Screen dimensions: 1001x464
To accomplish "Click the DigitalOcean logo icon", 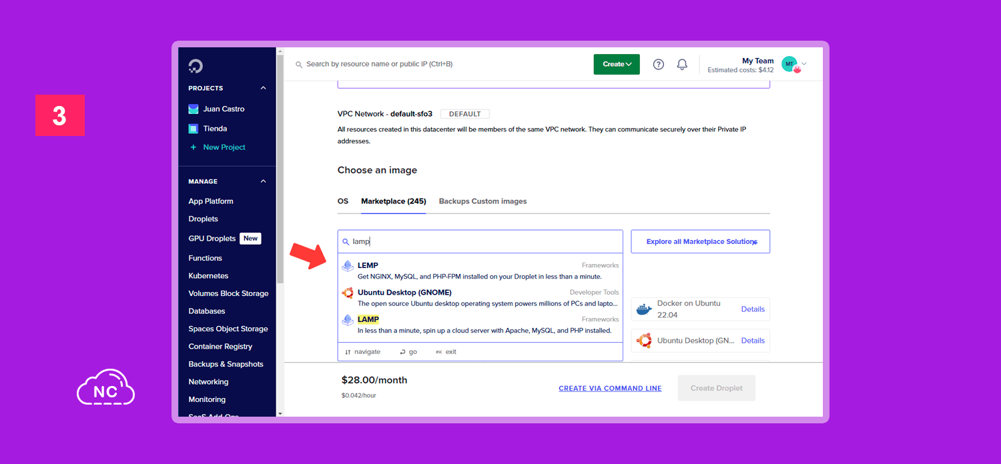I will click(196, 66).
